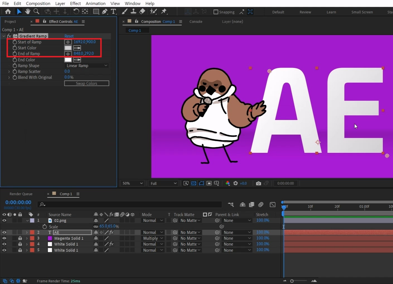Toggle the Motion Blur timeline icon
Screen dimensions: 393x284
click(261, 205)
